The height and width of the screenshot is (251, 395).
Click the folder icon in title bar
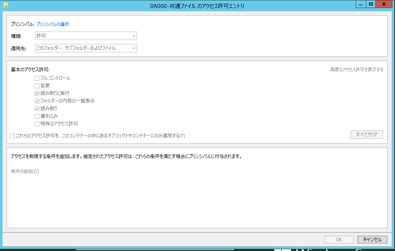tap(6, 5)
